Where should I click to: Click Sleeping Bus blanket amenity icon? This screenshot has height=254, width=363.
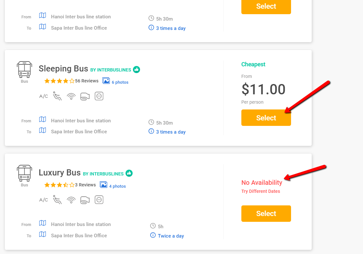pos(85,96)
